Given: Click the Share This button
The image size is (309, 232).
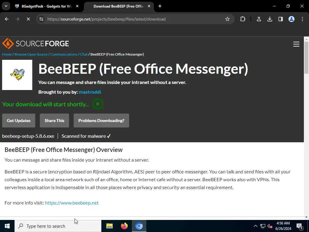Looking at the screenshot, I should pyautogui.click(x=54, y=121).
